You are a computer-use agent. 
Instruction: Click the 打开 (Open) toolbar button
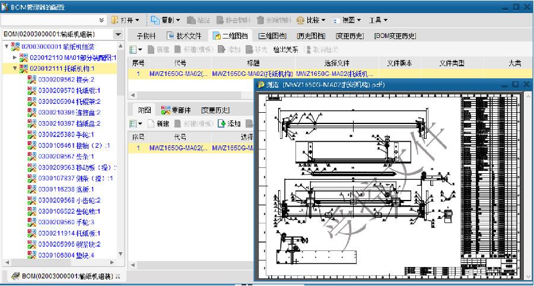point(125,20)
